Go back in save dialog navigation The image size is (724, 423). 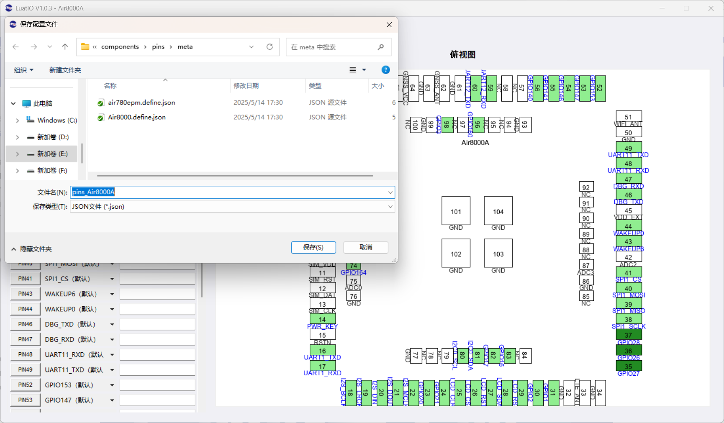[15, 47]
